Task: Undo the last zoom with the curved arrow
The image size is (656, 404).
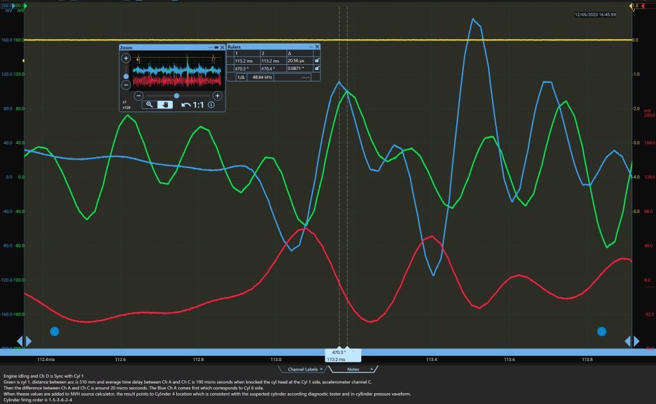Action: click(186, 105)
